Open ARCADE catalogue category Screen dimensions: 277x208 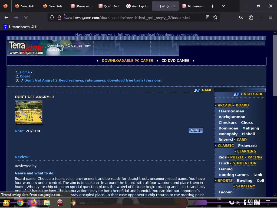coord(225,105)
